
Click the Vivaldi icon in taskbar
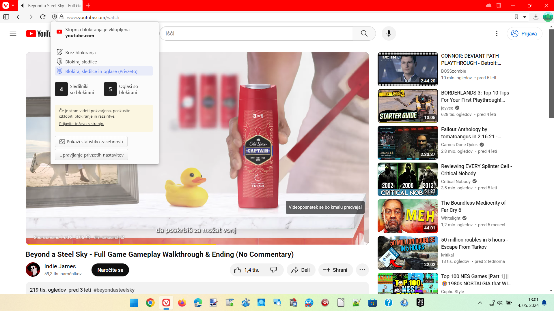(166, 303)
